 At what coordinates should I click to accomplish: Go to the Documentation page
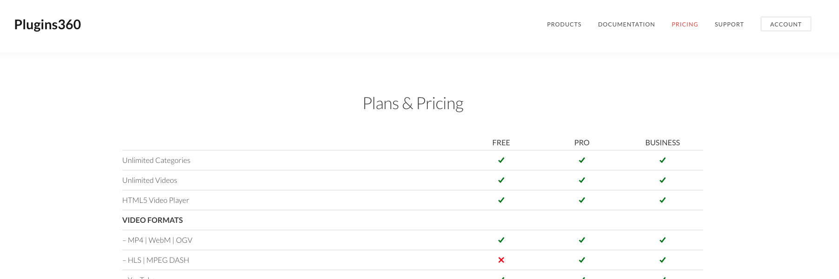(x=626, y=25)
